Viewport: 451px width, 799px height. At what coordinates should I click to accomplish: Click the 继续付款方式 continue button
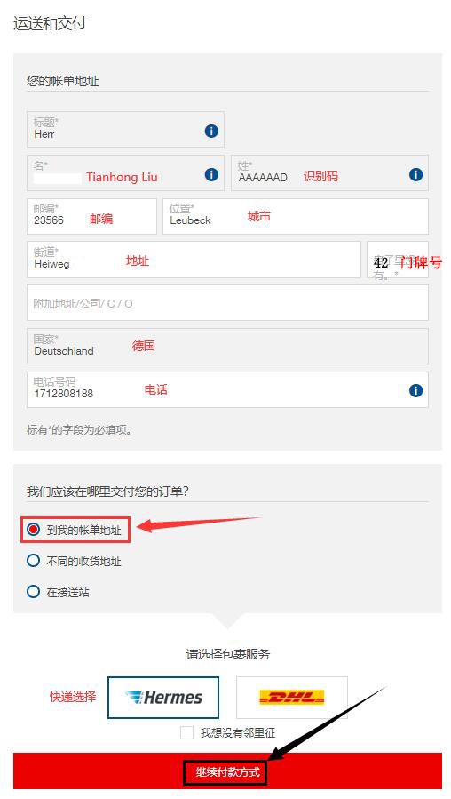[x=227, y=771]
